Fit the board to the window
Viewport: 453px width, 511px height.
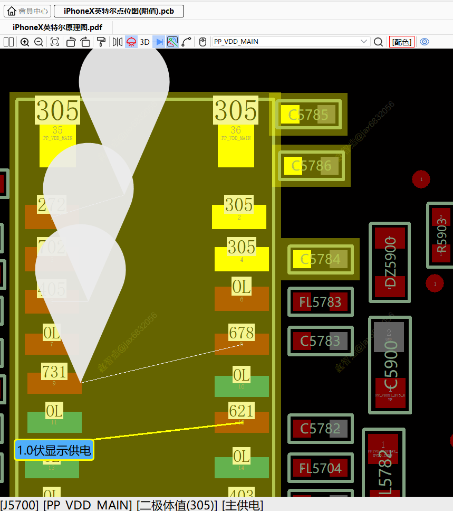pyautogui.click(x=55, y=42)
